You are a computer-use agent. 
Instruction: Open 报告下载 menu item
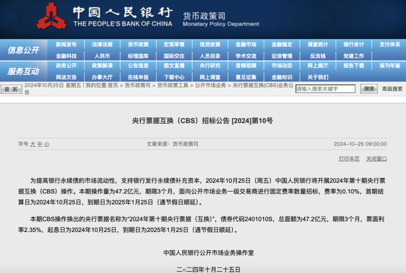[354, 66]
